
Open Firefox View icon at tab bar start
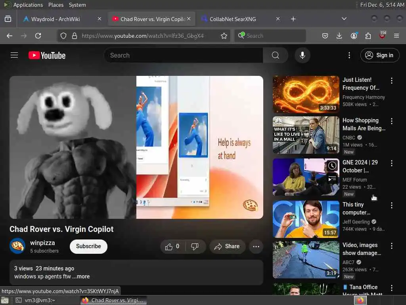pyautogui.click(x=8, y=19)
